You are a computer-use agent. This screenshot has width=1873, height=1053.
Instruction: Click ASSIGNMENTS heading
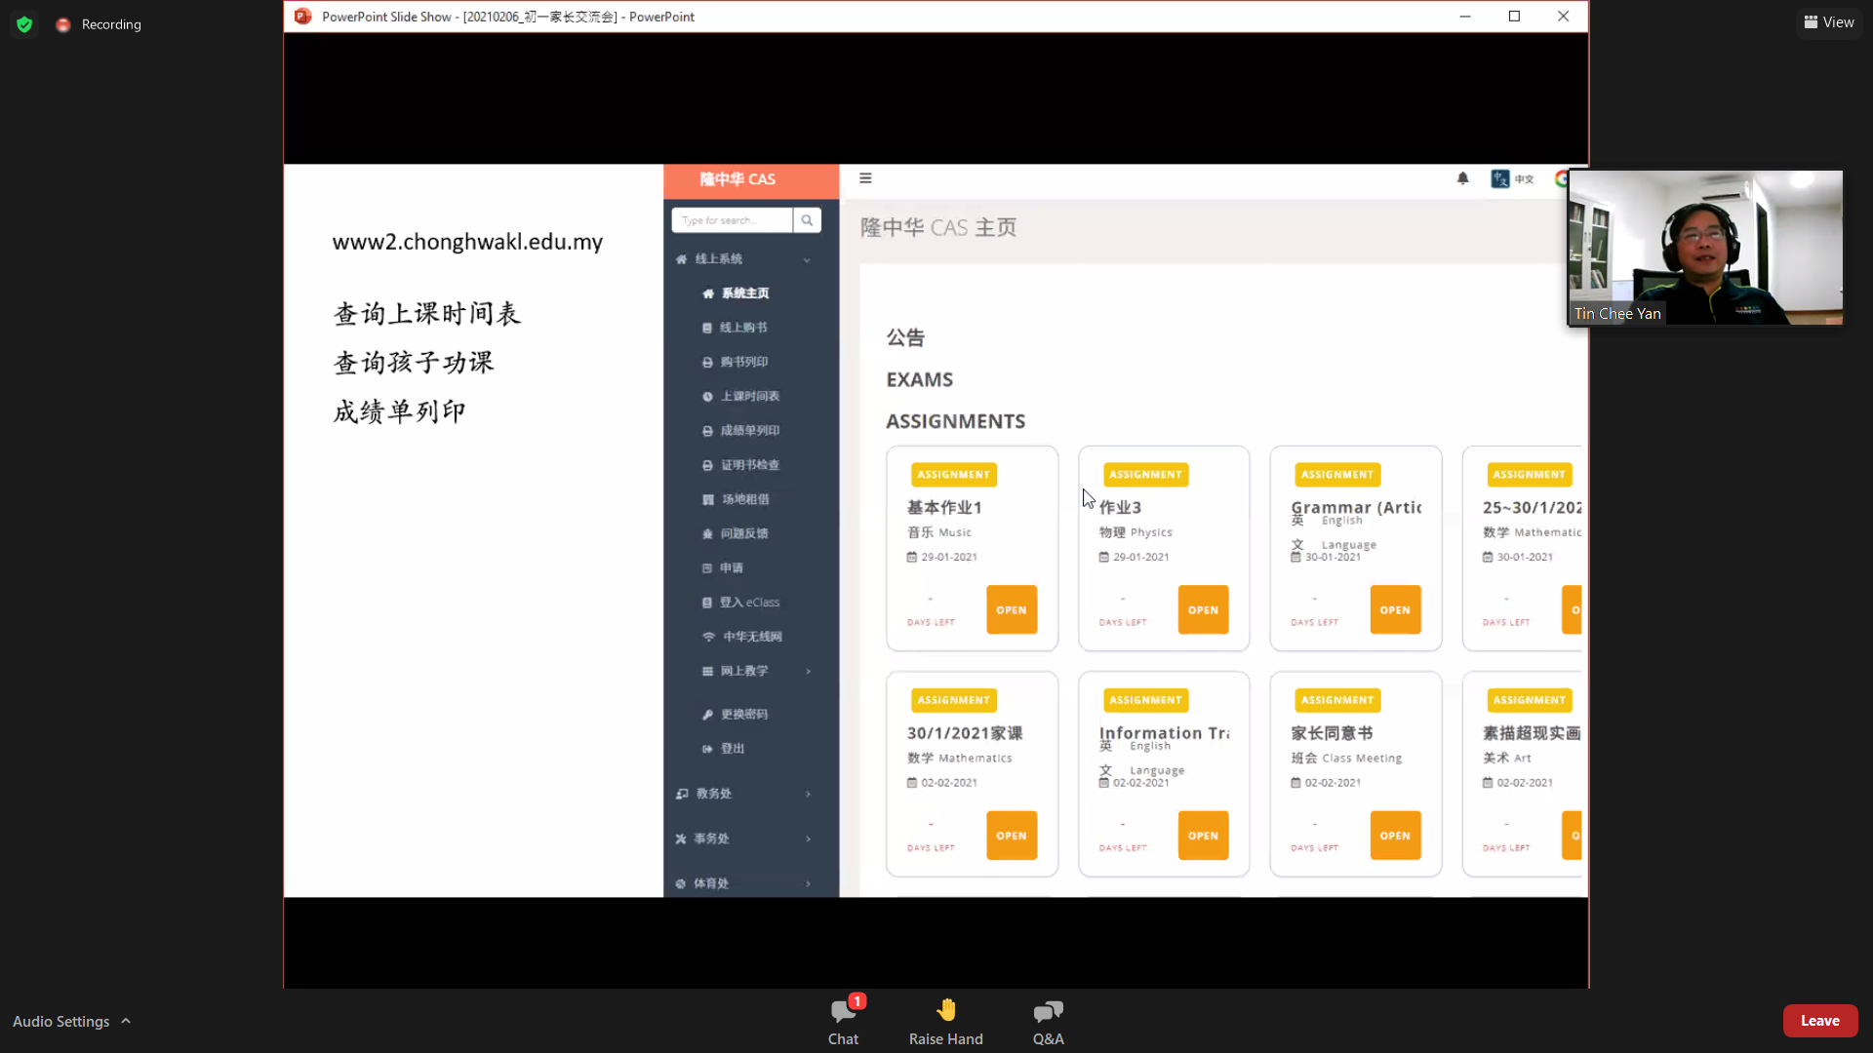click(x=955, y=421)
